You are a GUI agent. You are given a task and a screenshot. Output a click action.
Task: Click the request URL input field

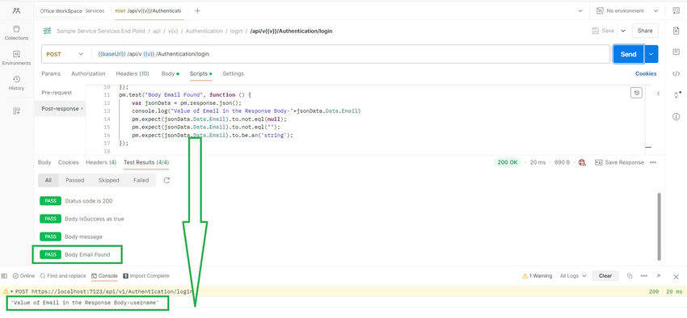pos(351,54)
